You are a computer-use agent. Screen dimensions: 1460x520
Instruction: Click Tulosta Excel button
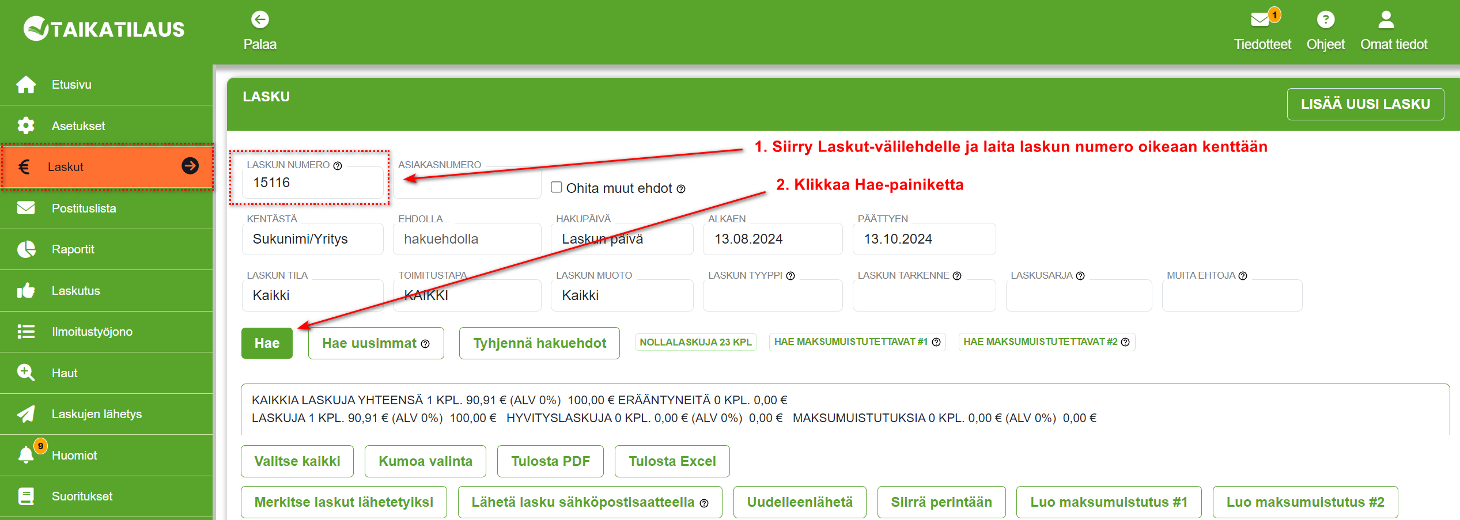(x=672, y=461)
